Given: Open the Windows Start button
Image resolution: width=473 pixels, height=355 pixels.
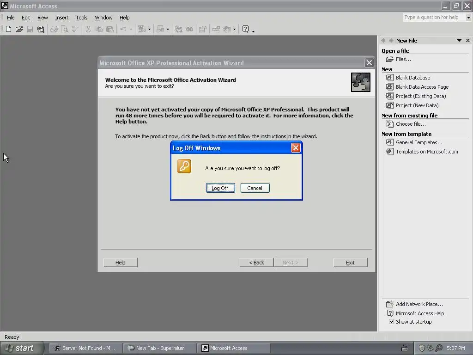Looking at the screenshot, I should tap(21, 348).
